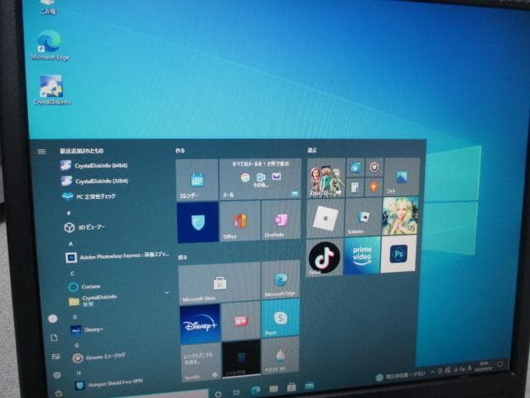Open Adobe Photoshop Express in app list
Image resolution: width=530 pixels, height=398 pixels.
pyautogui.click(x=118, y=256)
